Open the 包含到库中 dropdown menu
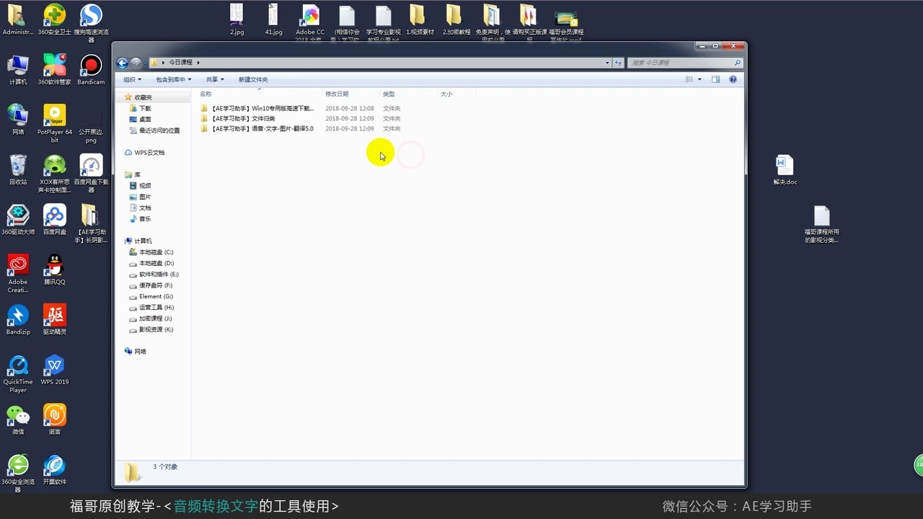This screenshot has height=519, width=923. coord(173,79)
